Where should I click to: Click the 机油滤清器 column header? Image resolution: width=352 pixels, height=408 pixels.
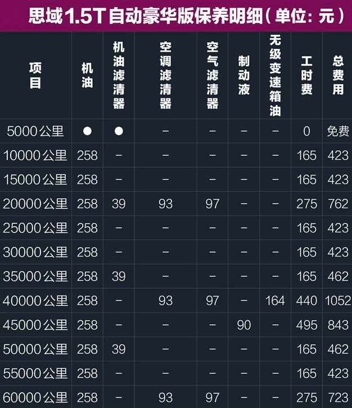coord(119,75)
